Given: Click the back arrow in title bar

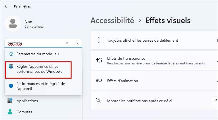Looking at the screenshot, I should pos(7,6).
